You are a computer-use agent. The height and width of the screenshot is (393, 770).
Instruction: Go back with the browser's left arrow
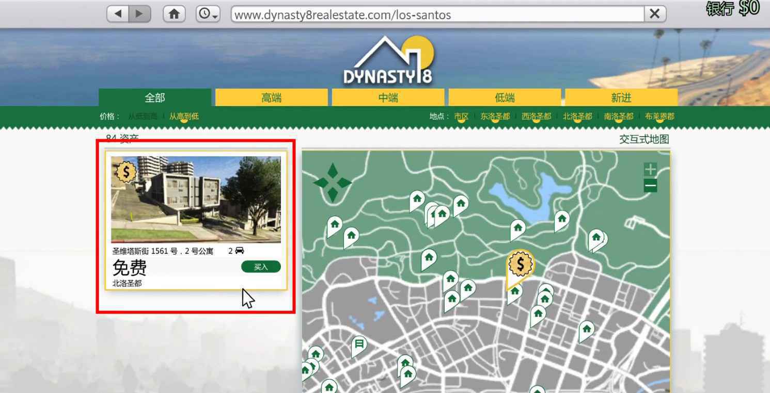pyautogui.click(x=118, y=14)
